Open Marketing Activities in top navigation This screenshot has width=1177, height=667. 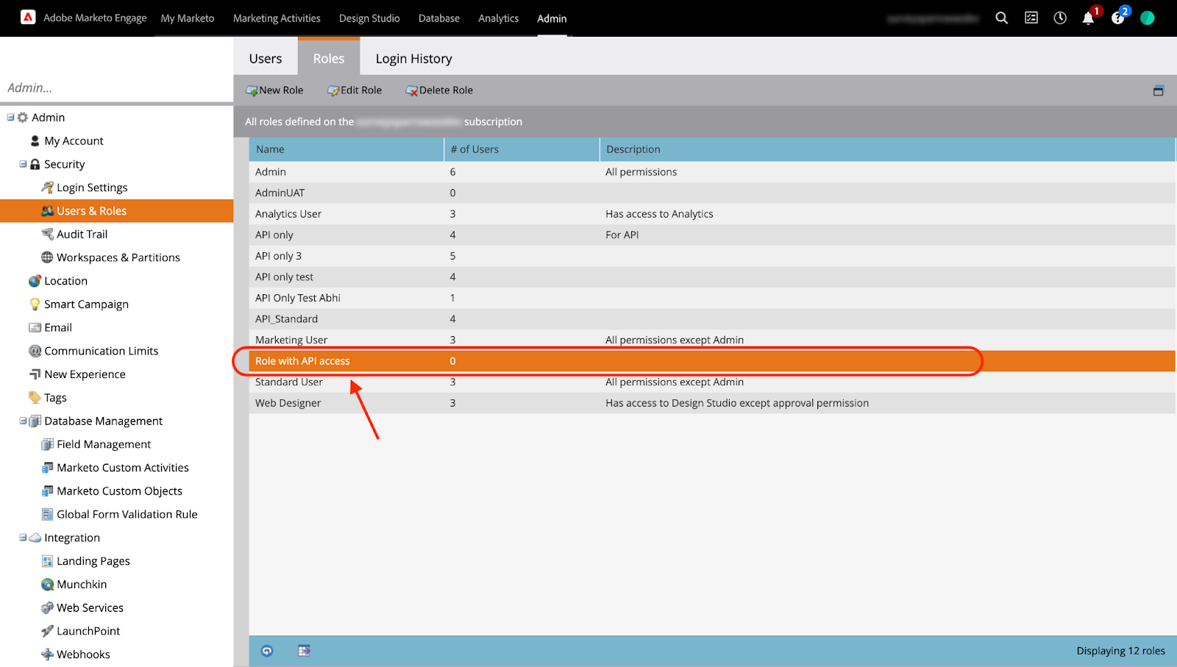point(277,18)
